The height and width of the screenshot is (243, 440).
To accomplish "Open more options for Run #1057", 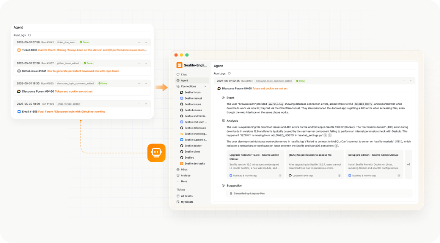I will tap(139, 63).
